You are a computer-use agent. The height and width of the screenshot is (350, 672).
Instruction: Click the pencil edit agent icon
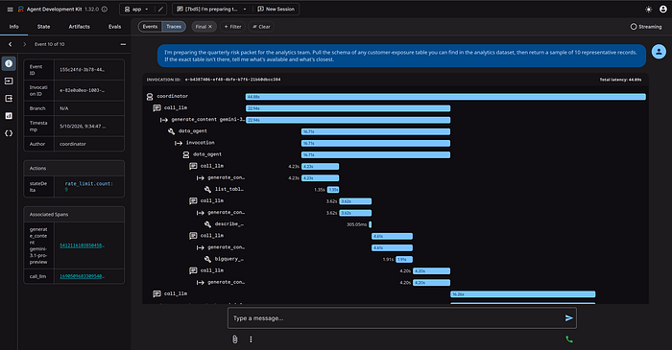coord(160,9)
